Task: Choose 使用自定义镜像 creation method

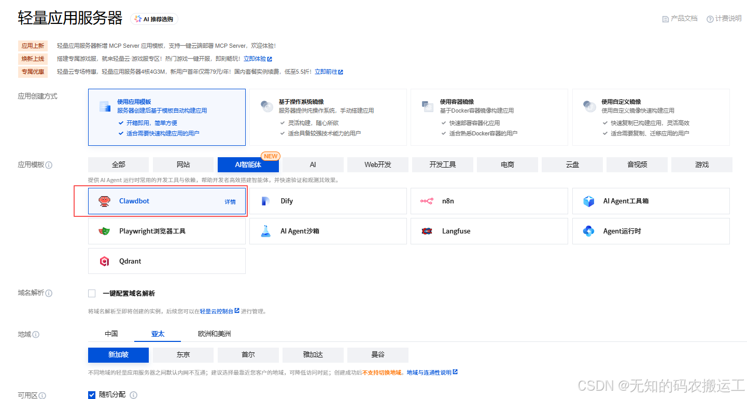Action: 651,117
